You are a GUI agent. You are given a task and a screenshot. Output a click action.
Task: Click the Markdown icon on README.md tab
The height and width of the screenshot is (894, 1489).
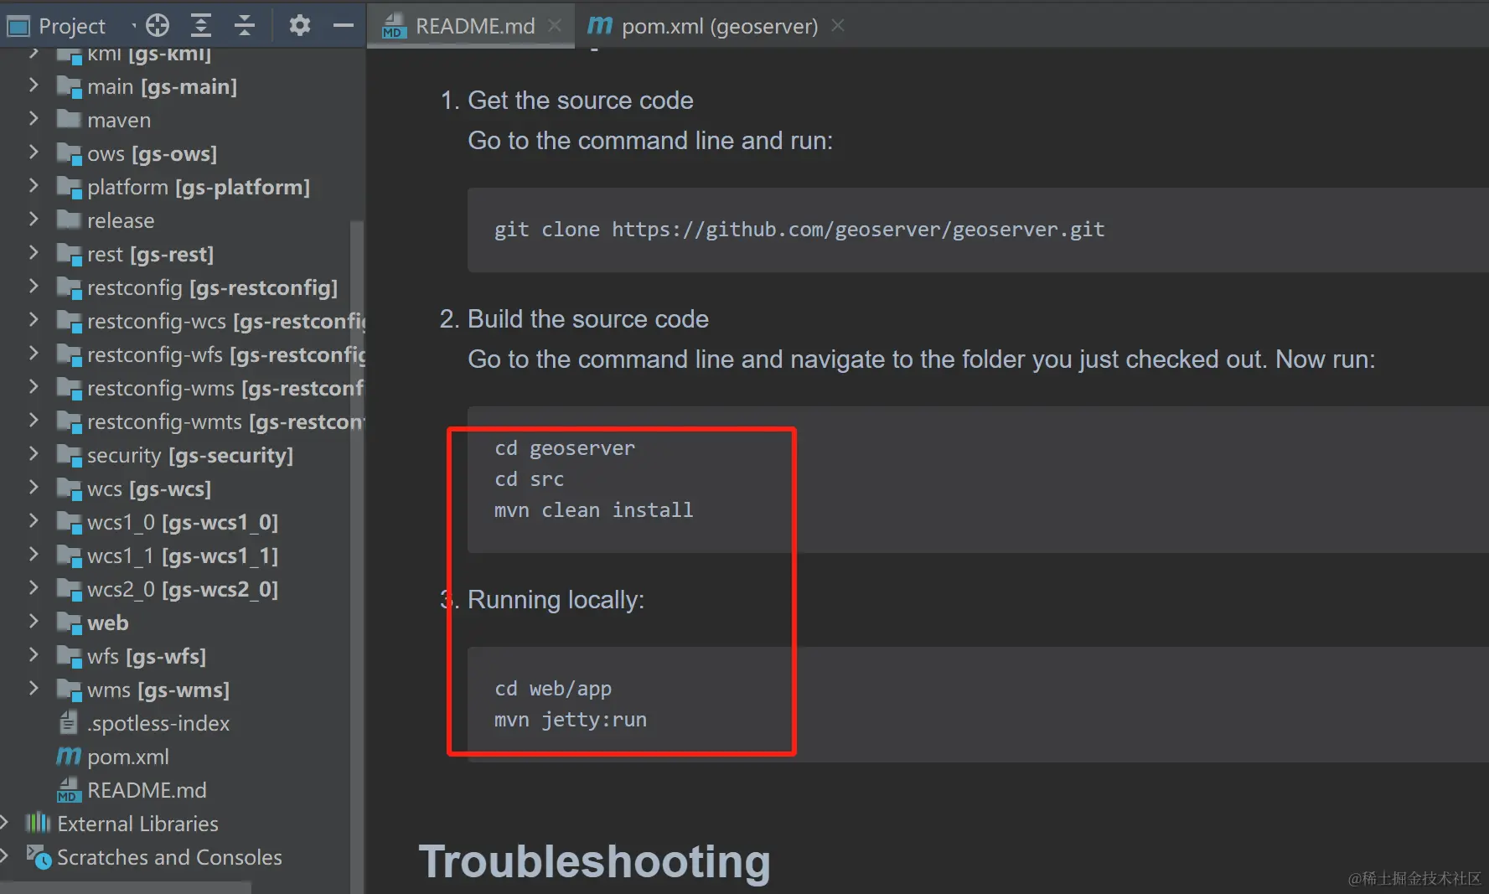394,26
